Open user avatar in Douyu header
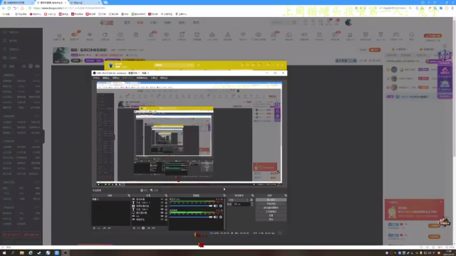This screenshot has height=256, width=456. [x=348, y=22]
